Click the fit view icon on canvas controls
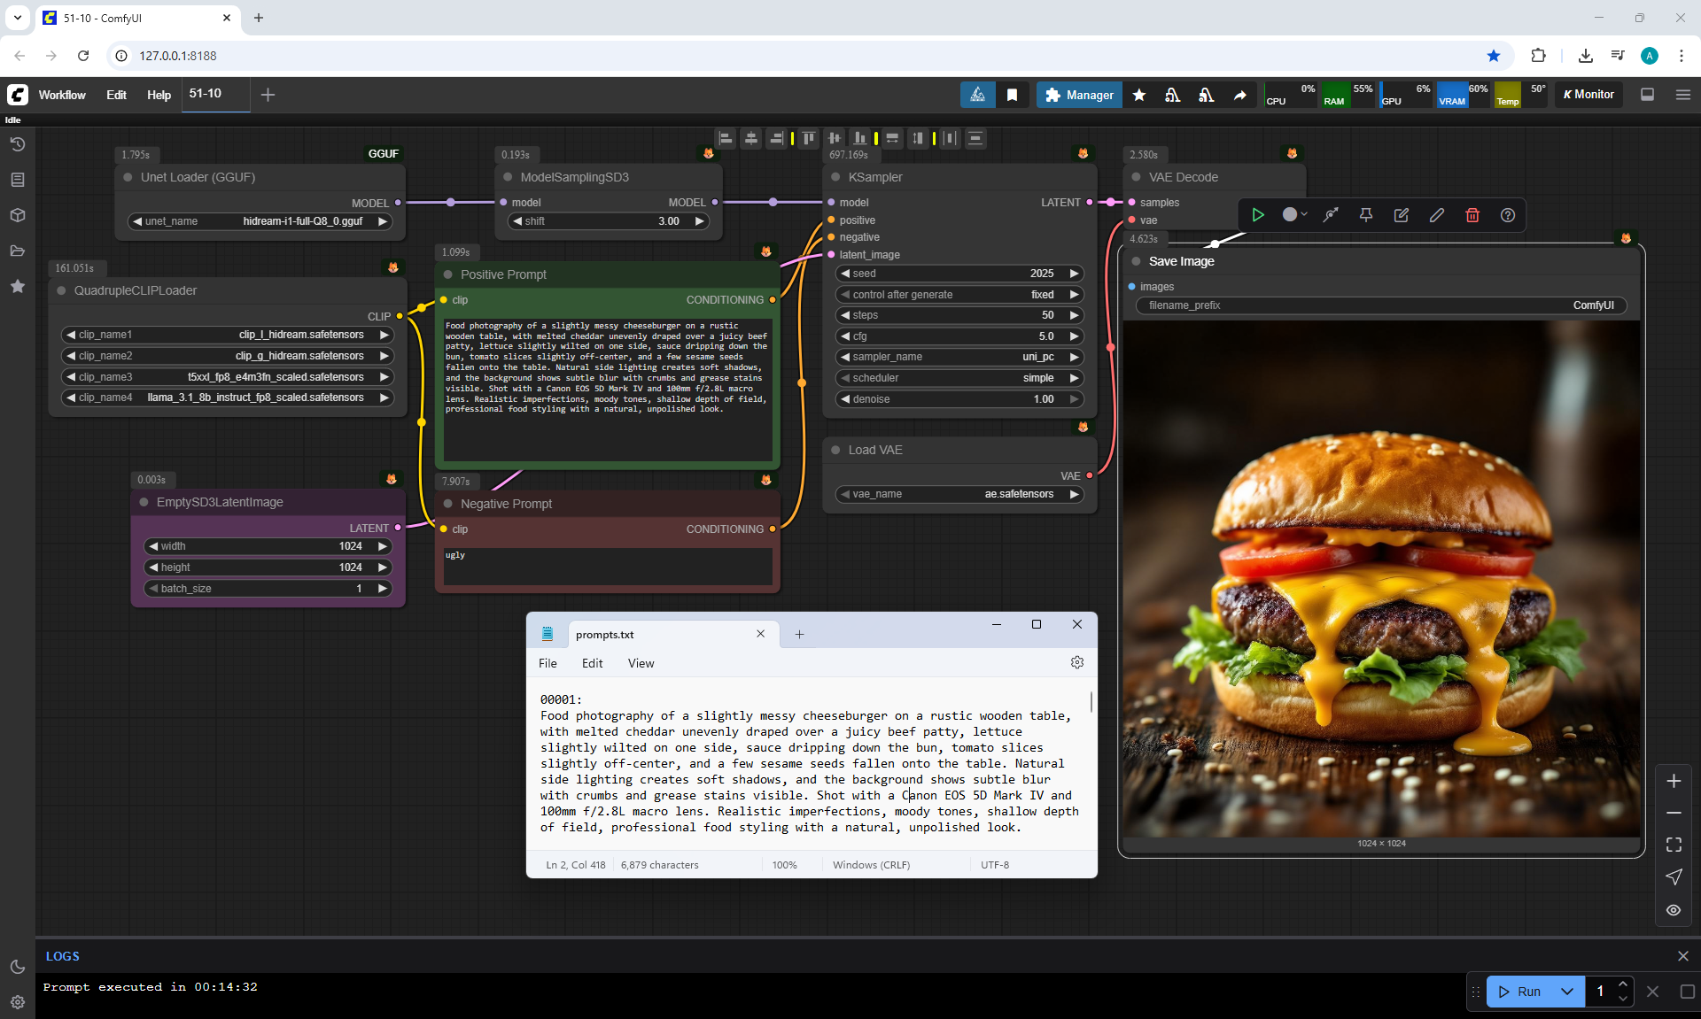 coord(1673,845)
